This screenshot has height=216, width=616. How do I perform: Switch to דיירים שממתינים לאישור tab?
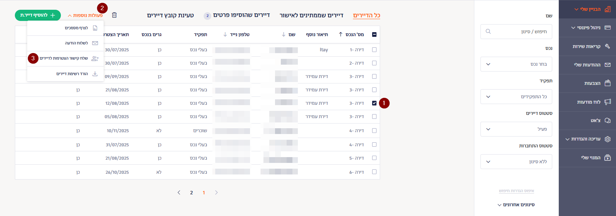point(311,15)
